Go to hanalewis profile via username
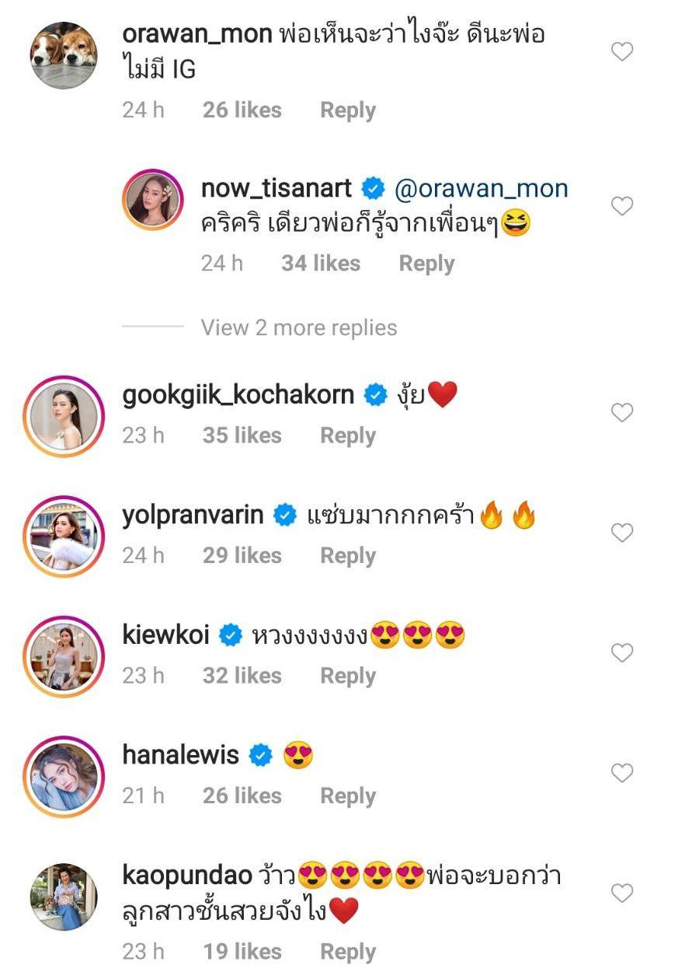675x979 pixels. pyautogui.click(x=181, y=754)
